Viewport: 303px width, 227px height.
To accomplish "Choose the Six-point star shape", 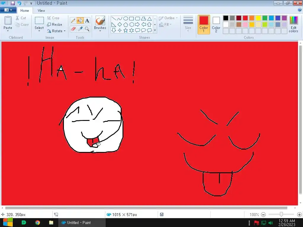I will click(x=132, y=30).
